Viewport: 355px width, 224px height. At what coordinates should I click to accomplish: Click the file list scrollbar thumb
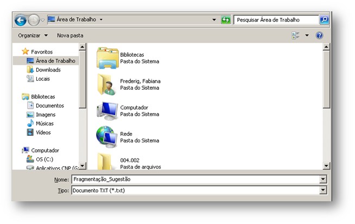pos(326,80)
